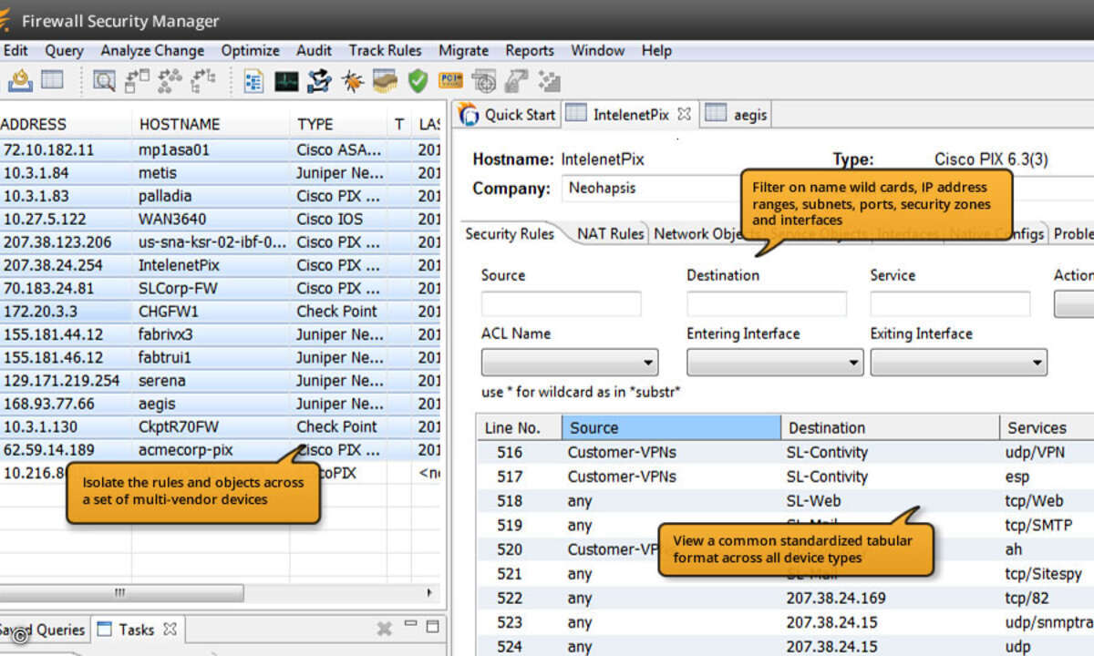This screenshot has width=1094, height=656.
Task: Sort rules by Destination column header
Action: coord(890,428)
